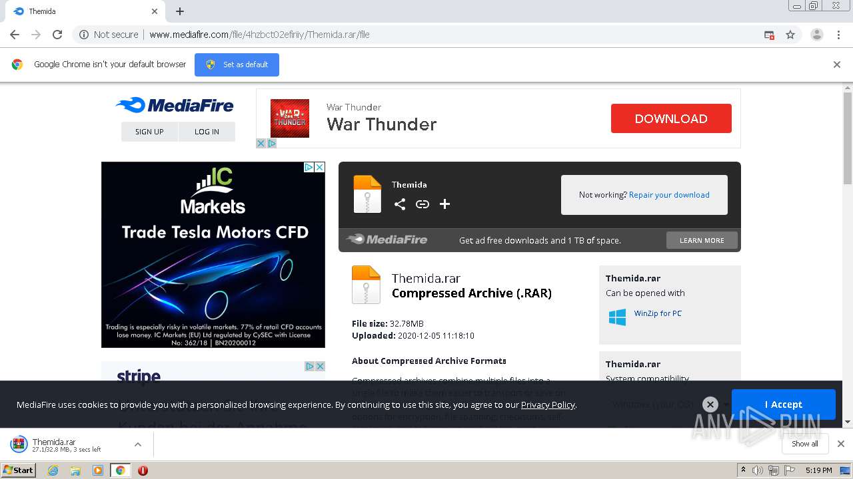
Task: Show all downloads
Action: [805, 444]
